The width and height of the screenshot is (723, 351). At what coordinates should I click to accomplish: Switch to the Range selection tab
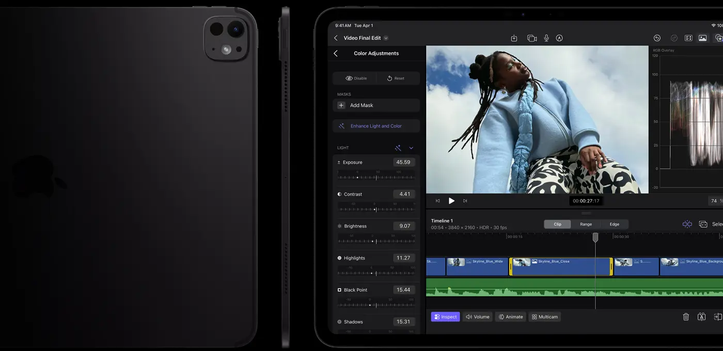(x=586, y=224)
